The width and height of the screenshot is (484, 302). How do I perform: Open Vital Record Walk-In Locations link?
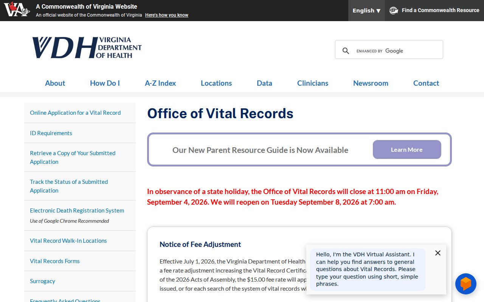(68, 241)
